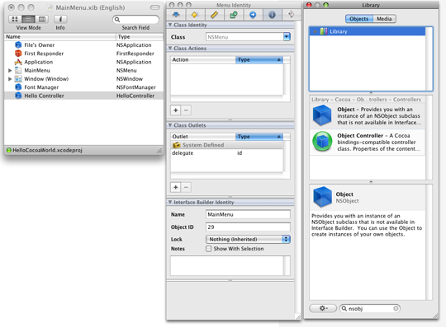Click the Library path Cocoa Controllers header
Viewport: 446px width, 327px height.
366,100
